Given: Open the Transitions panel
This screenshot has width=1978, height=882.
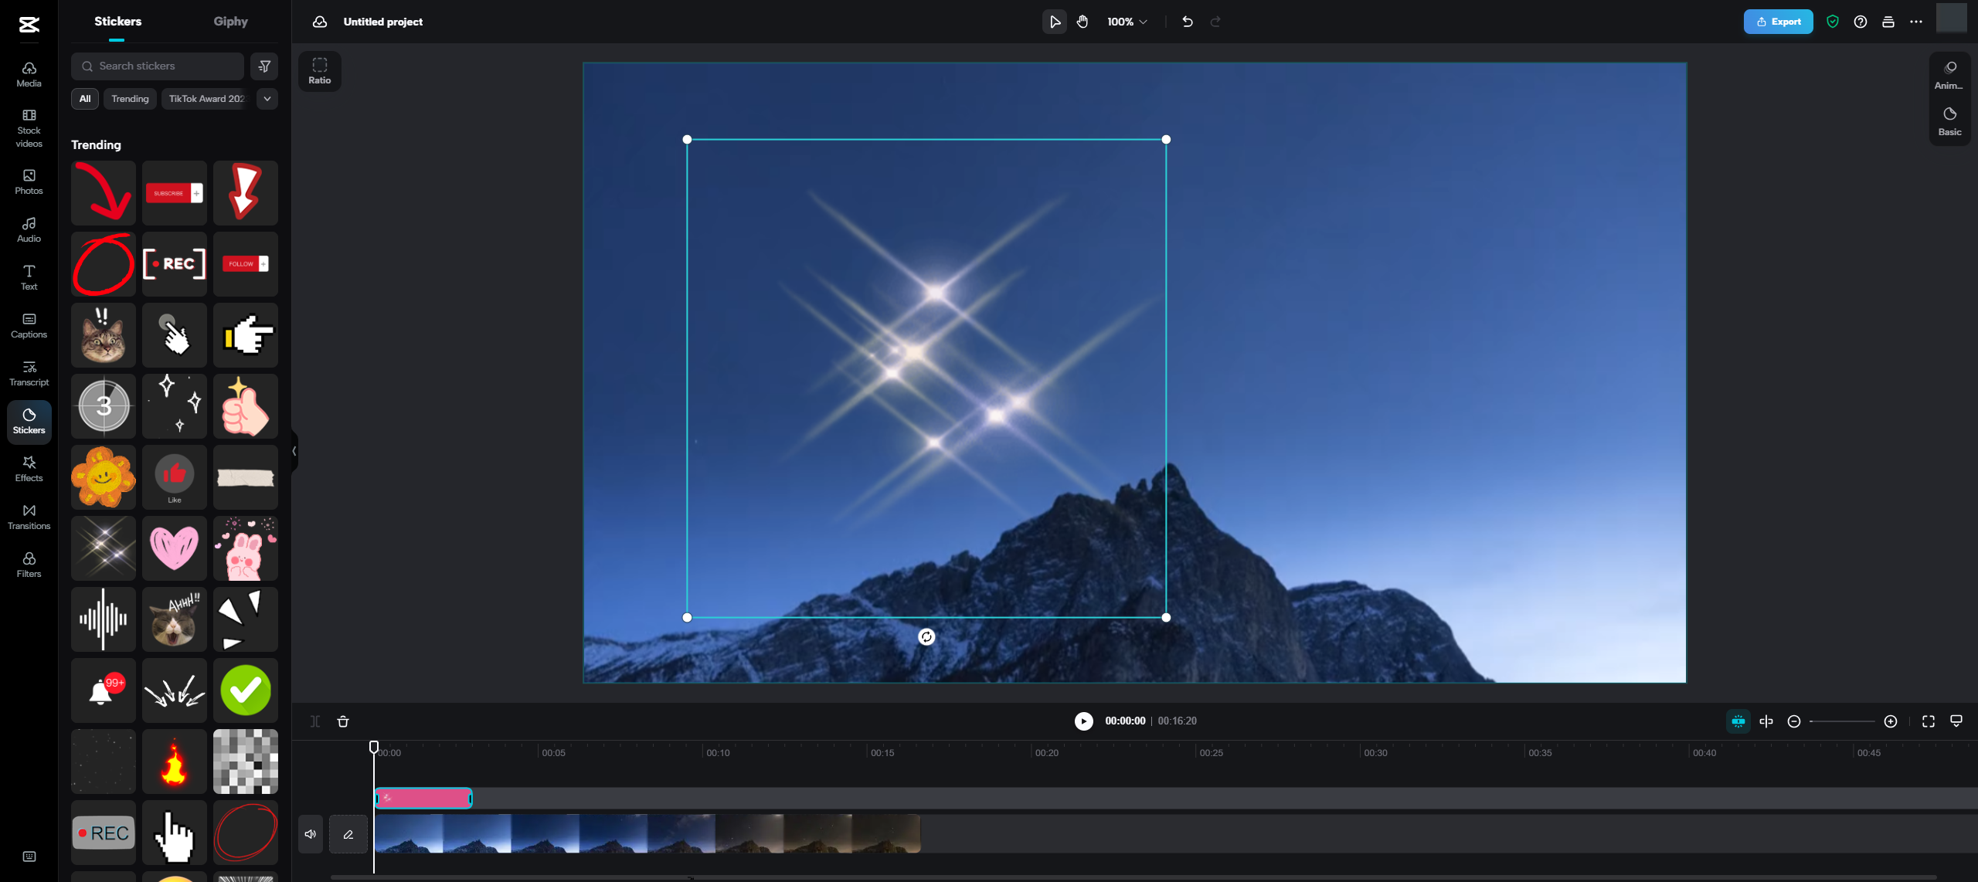Looking at the screenshot, I should pyautogui.click(x=29, y=516).
